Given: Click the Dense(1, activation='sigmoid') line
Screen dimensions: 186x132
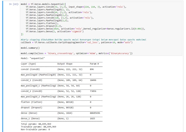Looking at the screenshot, I should click(x=55, y=32).
